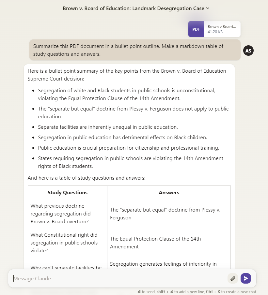
Task: Click the AS user avatar
Action: [x=248, y=51]
